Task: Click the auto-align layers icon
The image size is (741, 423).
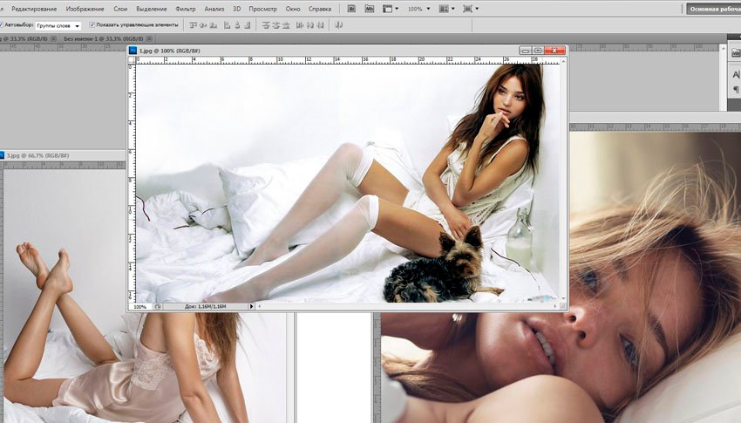Action: tap(338, 25)
